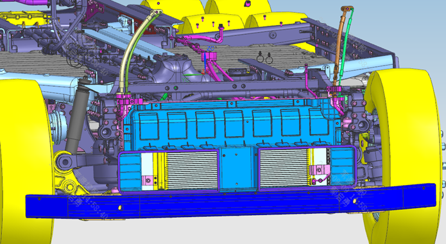Select the right striped radiator core
The image size is (446, 244).
(x=284, y=168)
